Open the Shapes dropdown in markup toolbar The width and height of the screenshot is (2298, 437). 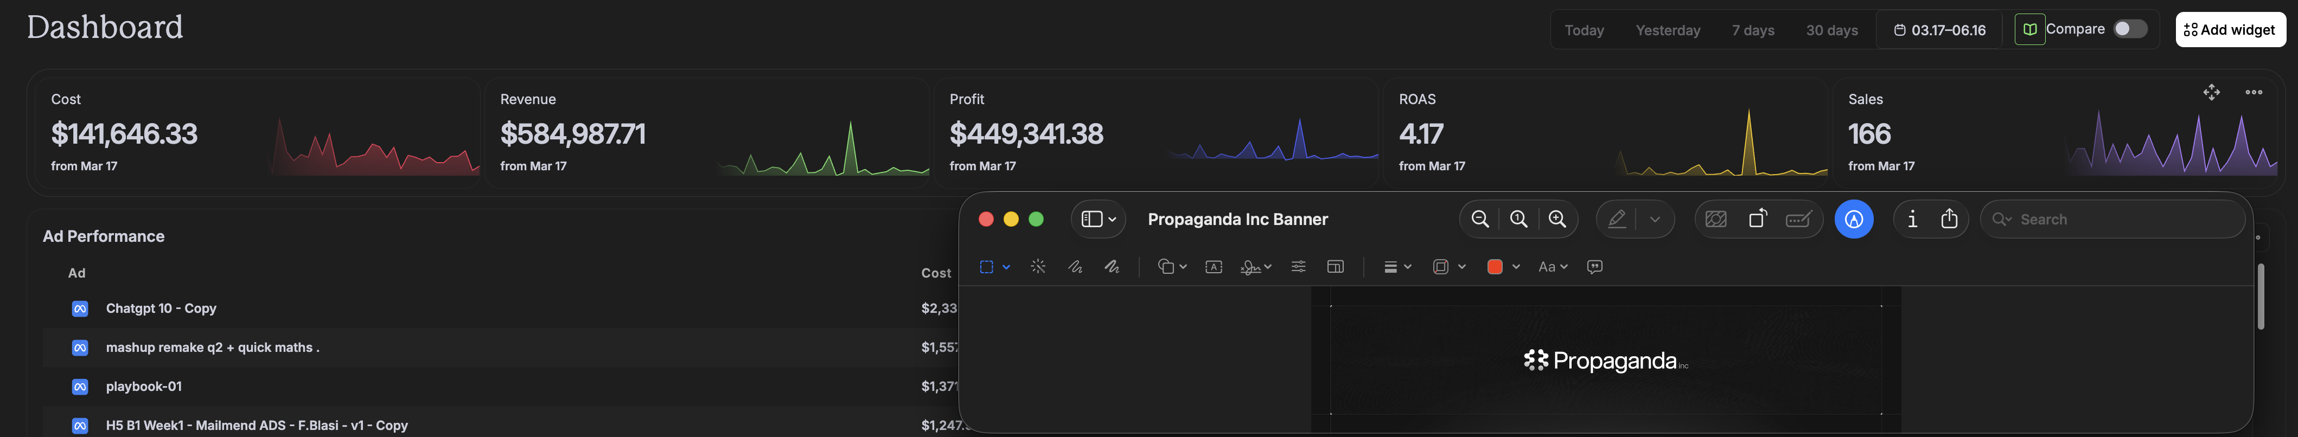[1172, 267]
